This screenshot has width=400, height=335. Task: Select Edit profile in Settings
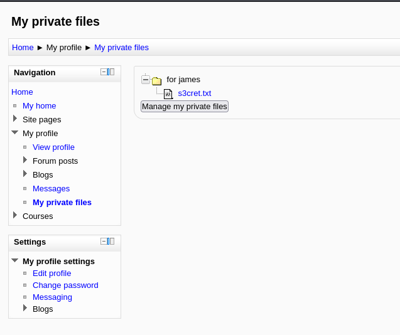[51, 274]
